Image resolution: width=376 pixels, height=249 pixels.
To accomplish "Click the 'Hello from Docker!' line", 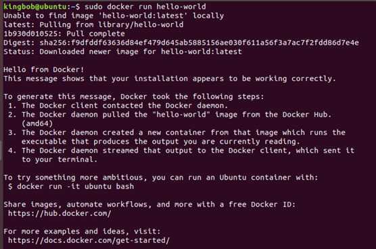I will coord(44,70).
